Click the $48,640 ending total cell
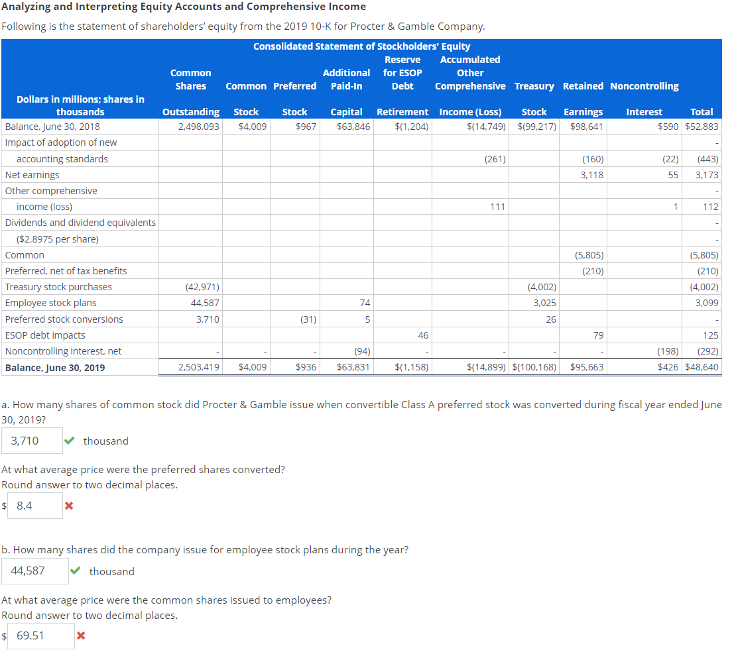The width and height of the screenshot is (732, 654). [x=702, y=366]
